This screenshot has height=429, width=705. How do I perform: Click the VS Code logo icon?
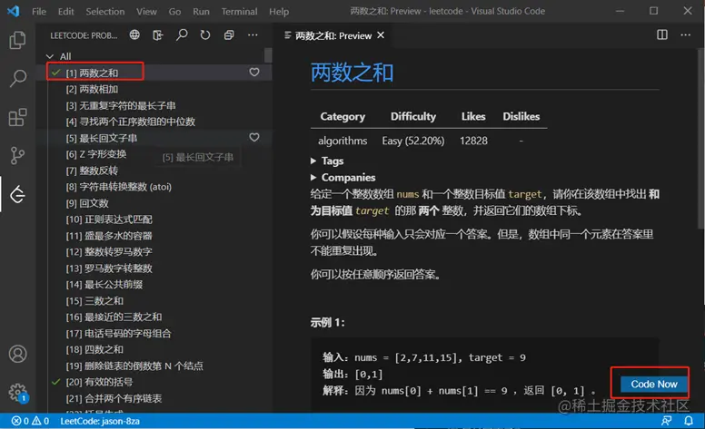pyautogui.click(x=14, y=11)
